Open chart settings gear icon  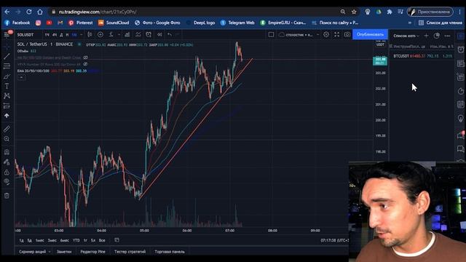coord(326,35)
